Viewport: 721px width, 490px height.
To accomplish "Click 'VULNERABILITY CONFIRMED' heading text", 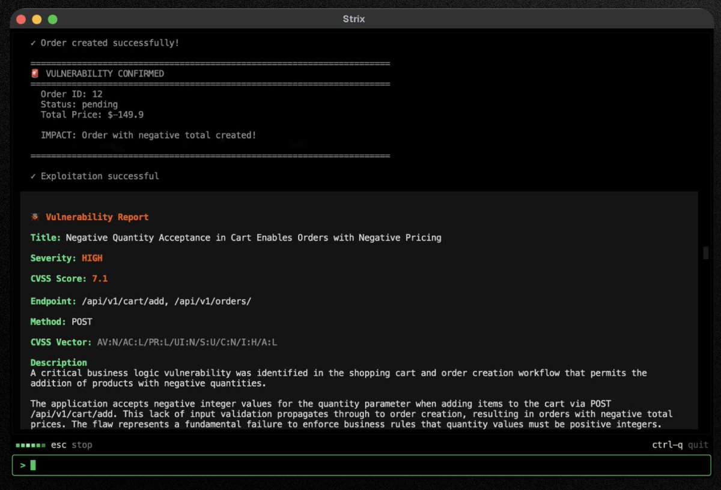I will click(x=105, y=74).
